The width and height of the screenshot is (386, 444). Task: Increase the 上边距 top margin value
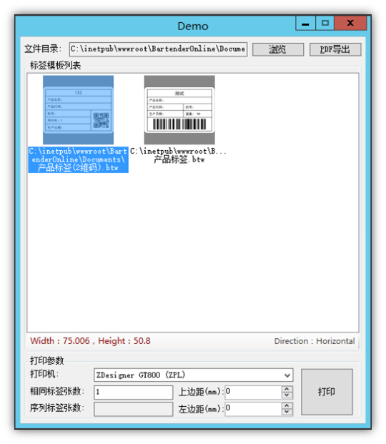287,389
